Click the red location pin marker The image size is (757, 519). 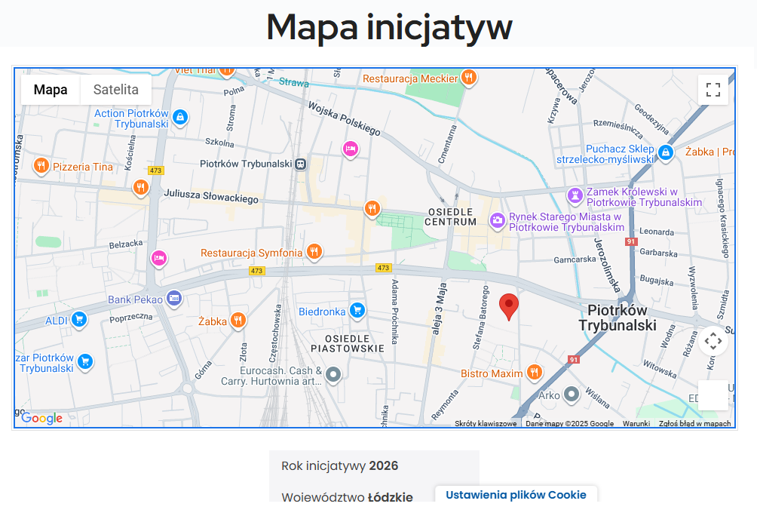509,306
